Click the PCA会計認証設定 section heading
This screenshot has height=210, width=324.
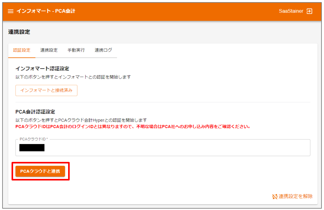[x=35, y=112]
